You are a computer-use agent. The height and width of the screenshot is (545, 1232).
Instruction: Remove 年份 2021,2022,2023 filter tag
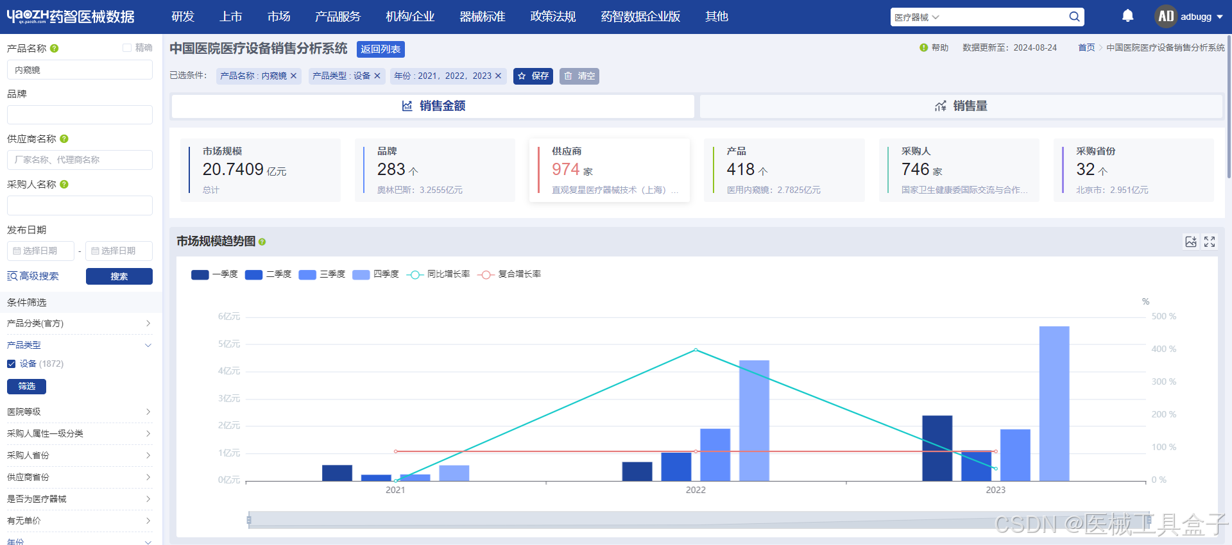(x=498, y=76)
